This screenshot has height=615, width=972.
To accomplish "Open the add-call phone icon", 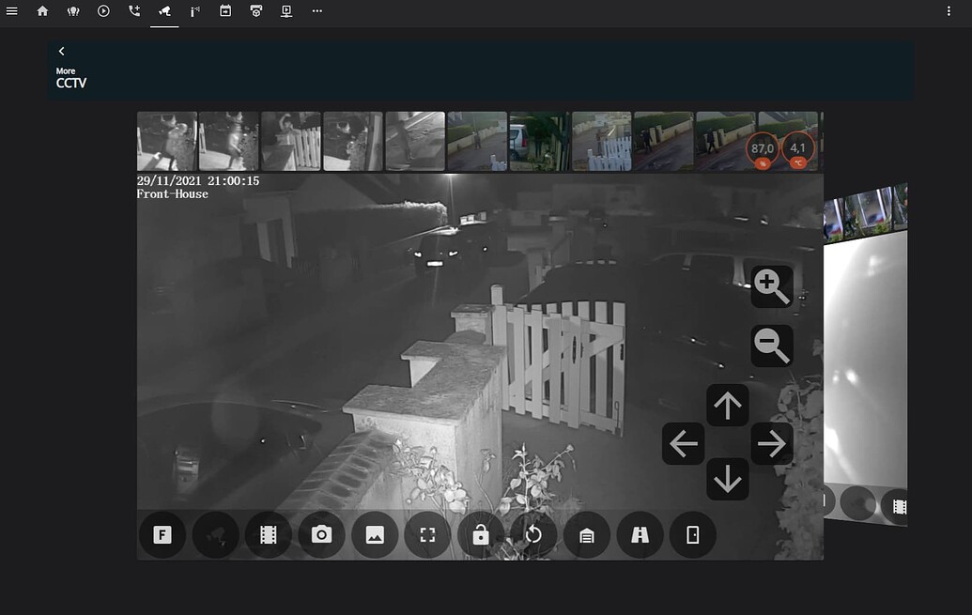I will coord(133,11).
